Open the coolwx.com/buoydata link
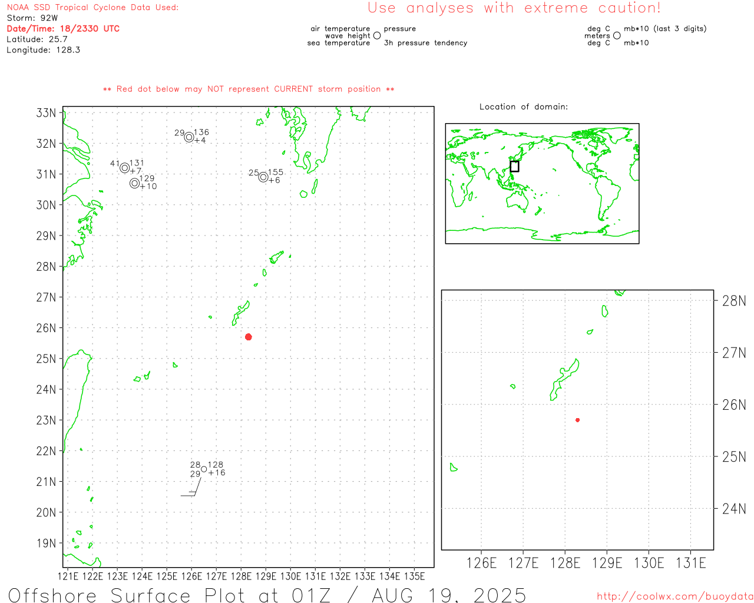 point(675,597)
